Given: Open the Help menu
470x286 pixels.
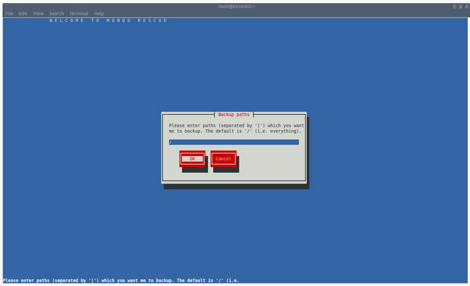Looking at the screenshot, I should [99, 13].
